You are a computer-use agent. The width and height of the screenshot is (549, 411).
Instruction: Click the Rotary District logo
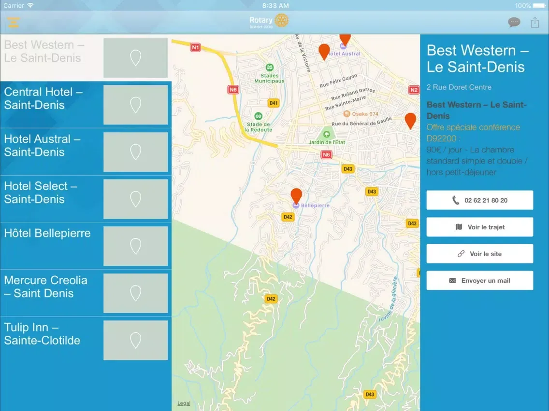[269, 21]
